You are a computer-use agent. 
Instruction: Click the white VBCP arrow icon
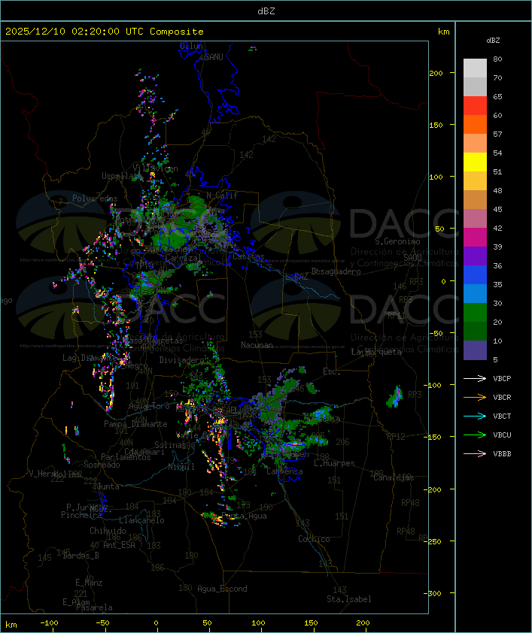475,378
